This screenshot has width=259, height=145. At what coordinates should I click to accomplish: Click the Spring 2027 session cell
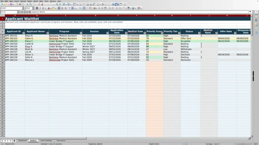point(95,52)
